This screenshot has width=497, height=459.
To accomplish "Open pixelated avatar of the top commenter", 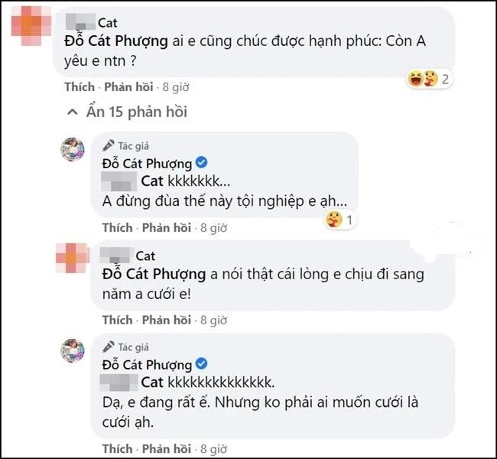I will pos(31,25).
